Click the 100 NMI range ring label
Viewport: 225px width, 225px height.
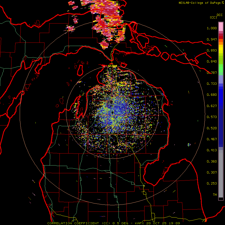click(x=112, y=20)
